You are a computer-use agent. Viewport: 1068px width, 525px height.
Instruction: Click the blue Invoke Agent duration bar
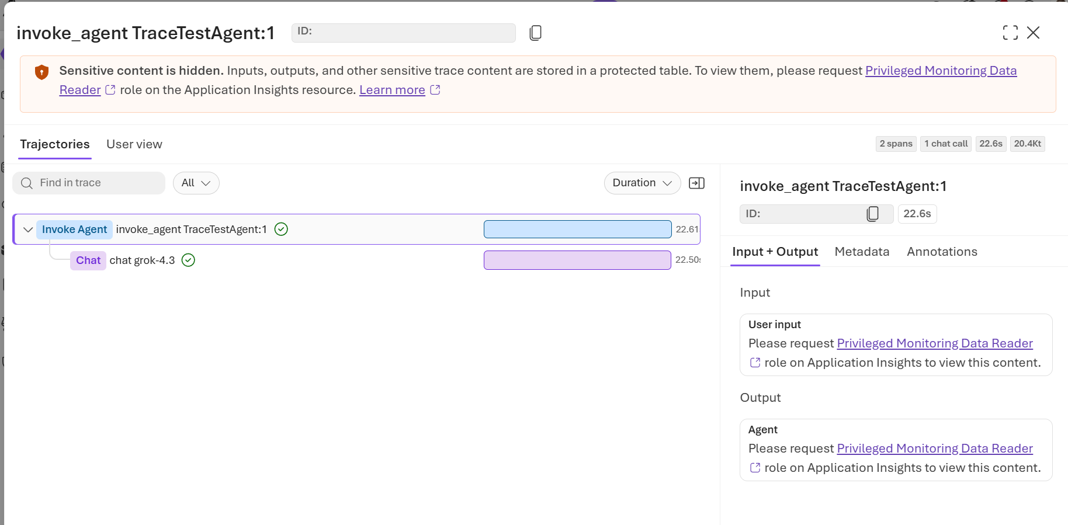pos(577,229)
